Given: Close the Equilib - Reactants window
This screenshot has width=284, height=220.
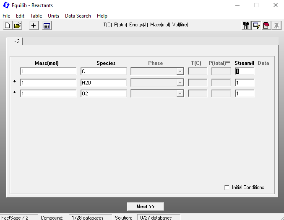Looking at the screenshot, I should [276, 5].
